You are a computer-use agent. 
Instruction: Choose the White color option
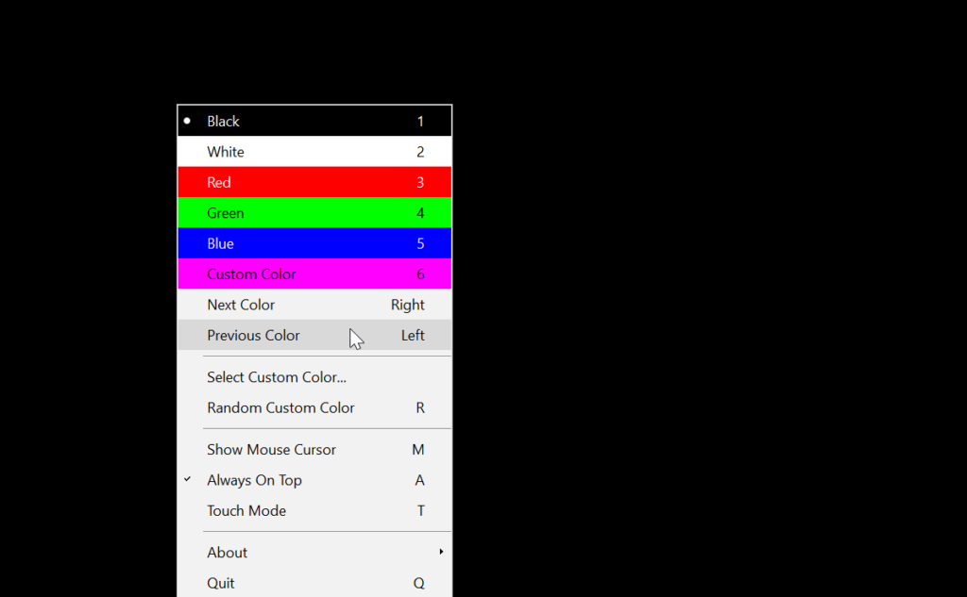point(314,152)
